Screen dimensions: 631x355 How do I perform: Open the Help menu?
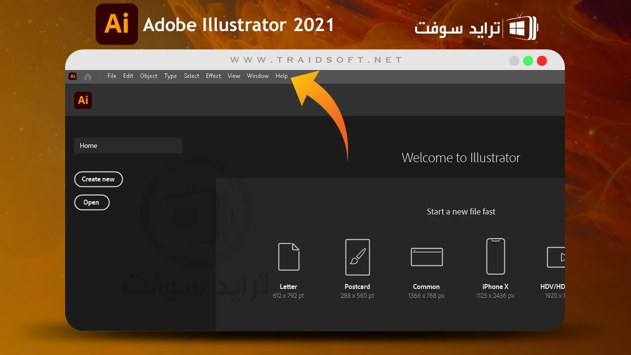(x=281, y=76)
